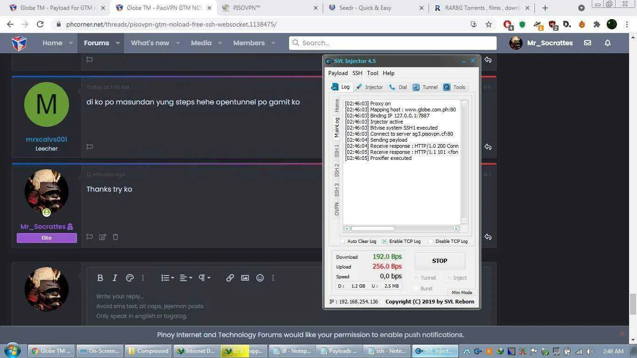Screen dimensions: 637x358
Task: Open the list formatting dropdown in editor
Action: (x=167, y=278)
